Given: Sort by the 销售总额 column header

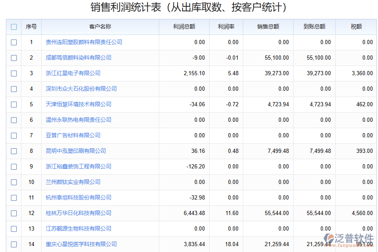Looking at the screenshot, I should tap(268, 26).
